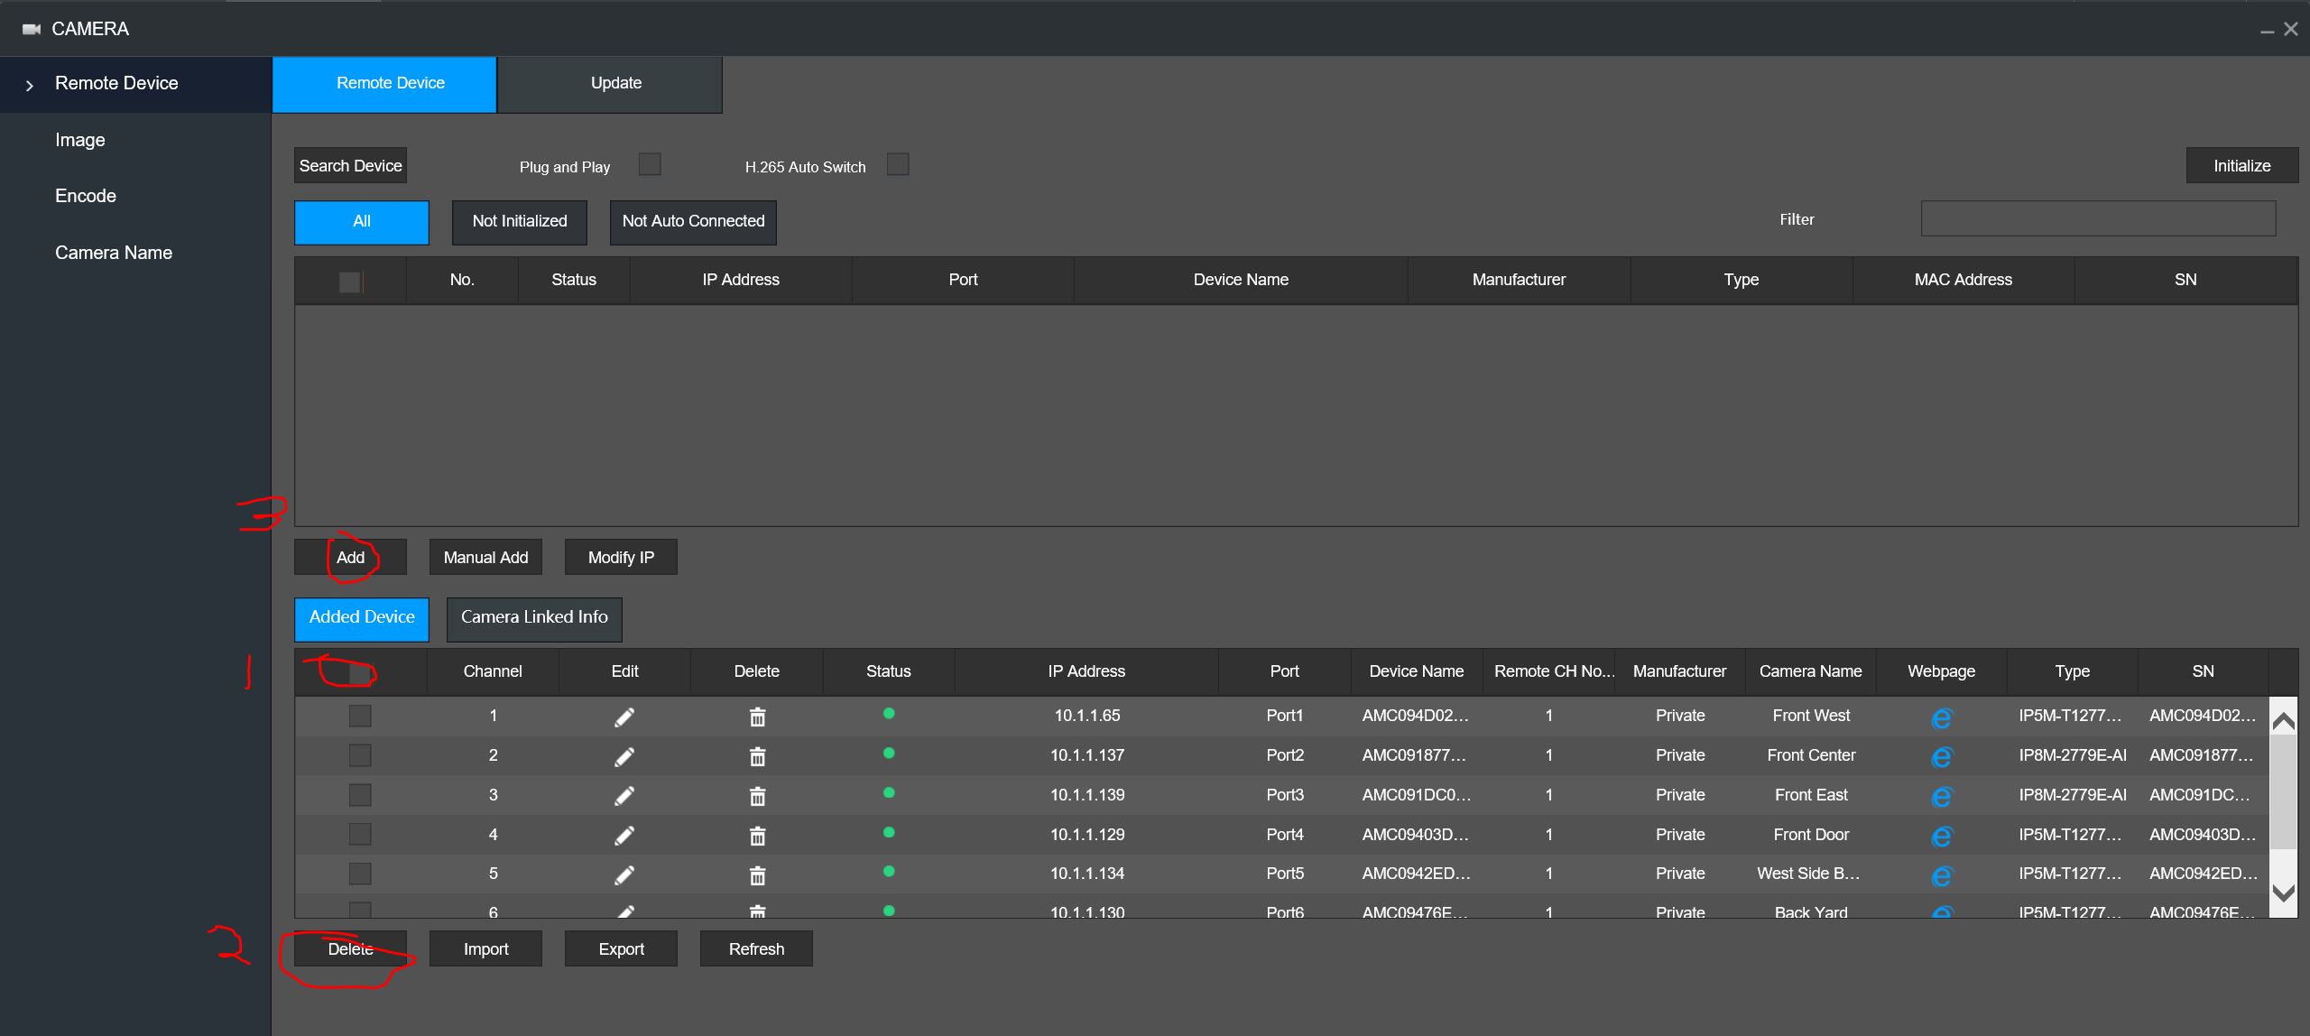Open webpage for Front West camera
Viewport: 2310px width, 1036px height.
pyautogui.click(x=1941, y=718)
